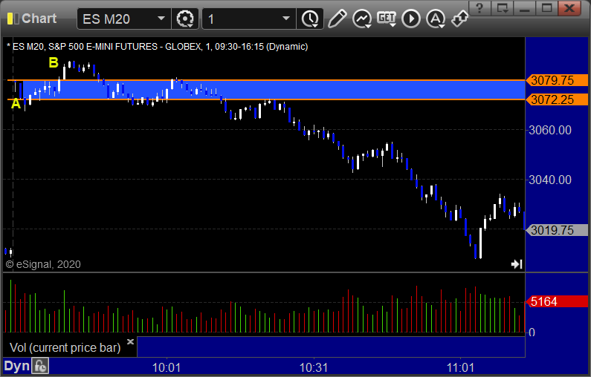Viewport: 591px width, 377px height.
Task: Click the 3060.00 price axis label
Action: tap(550, 130)
